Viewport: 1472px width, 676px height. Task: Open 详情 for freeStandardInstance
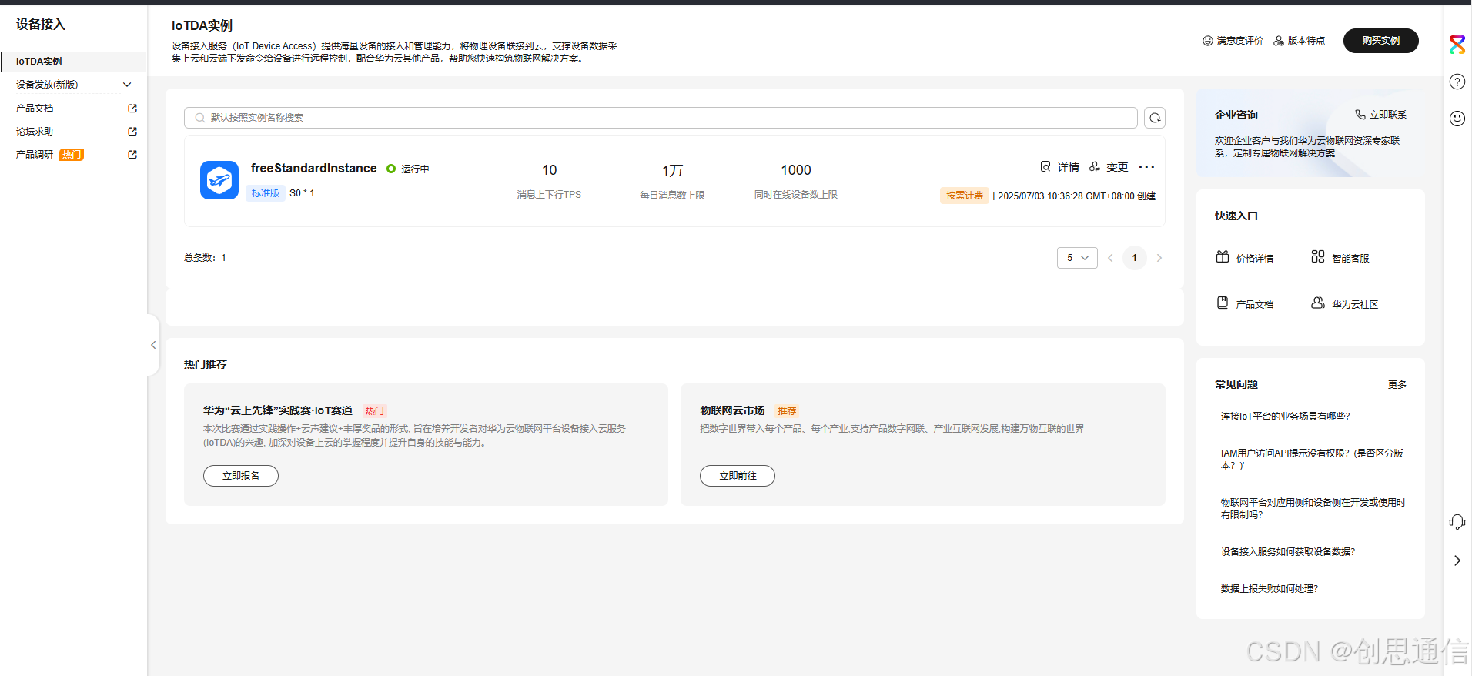pyautogui.click(x=1060, y=167)
